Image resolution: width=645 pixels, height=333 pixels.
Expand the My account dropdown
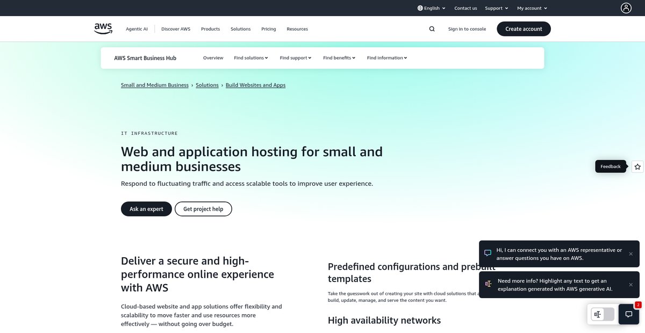point(532,8)
